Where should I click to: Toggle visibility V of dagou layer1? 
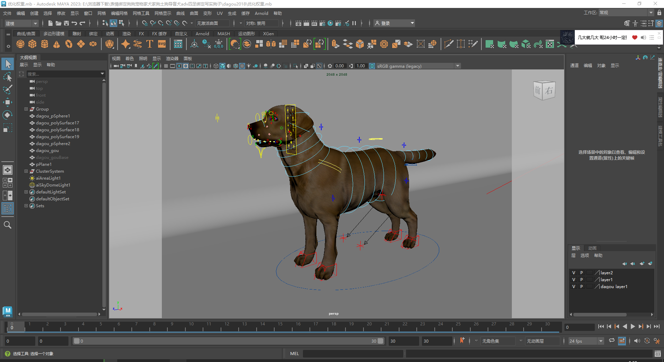pos(574,287)
